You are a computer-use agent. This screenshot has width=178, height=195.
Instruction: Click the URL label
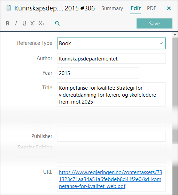point(48,172)
